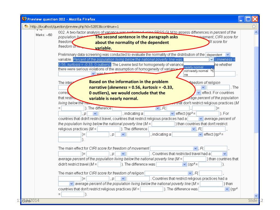This screenshot has height=210, width=280.
Task: Toggle the normality dropdown arrow before '(skewness ='
Action: [x=211, y=59]
